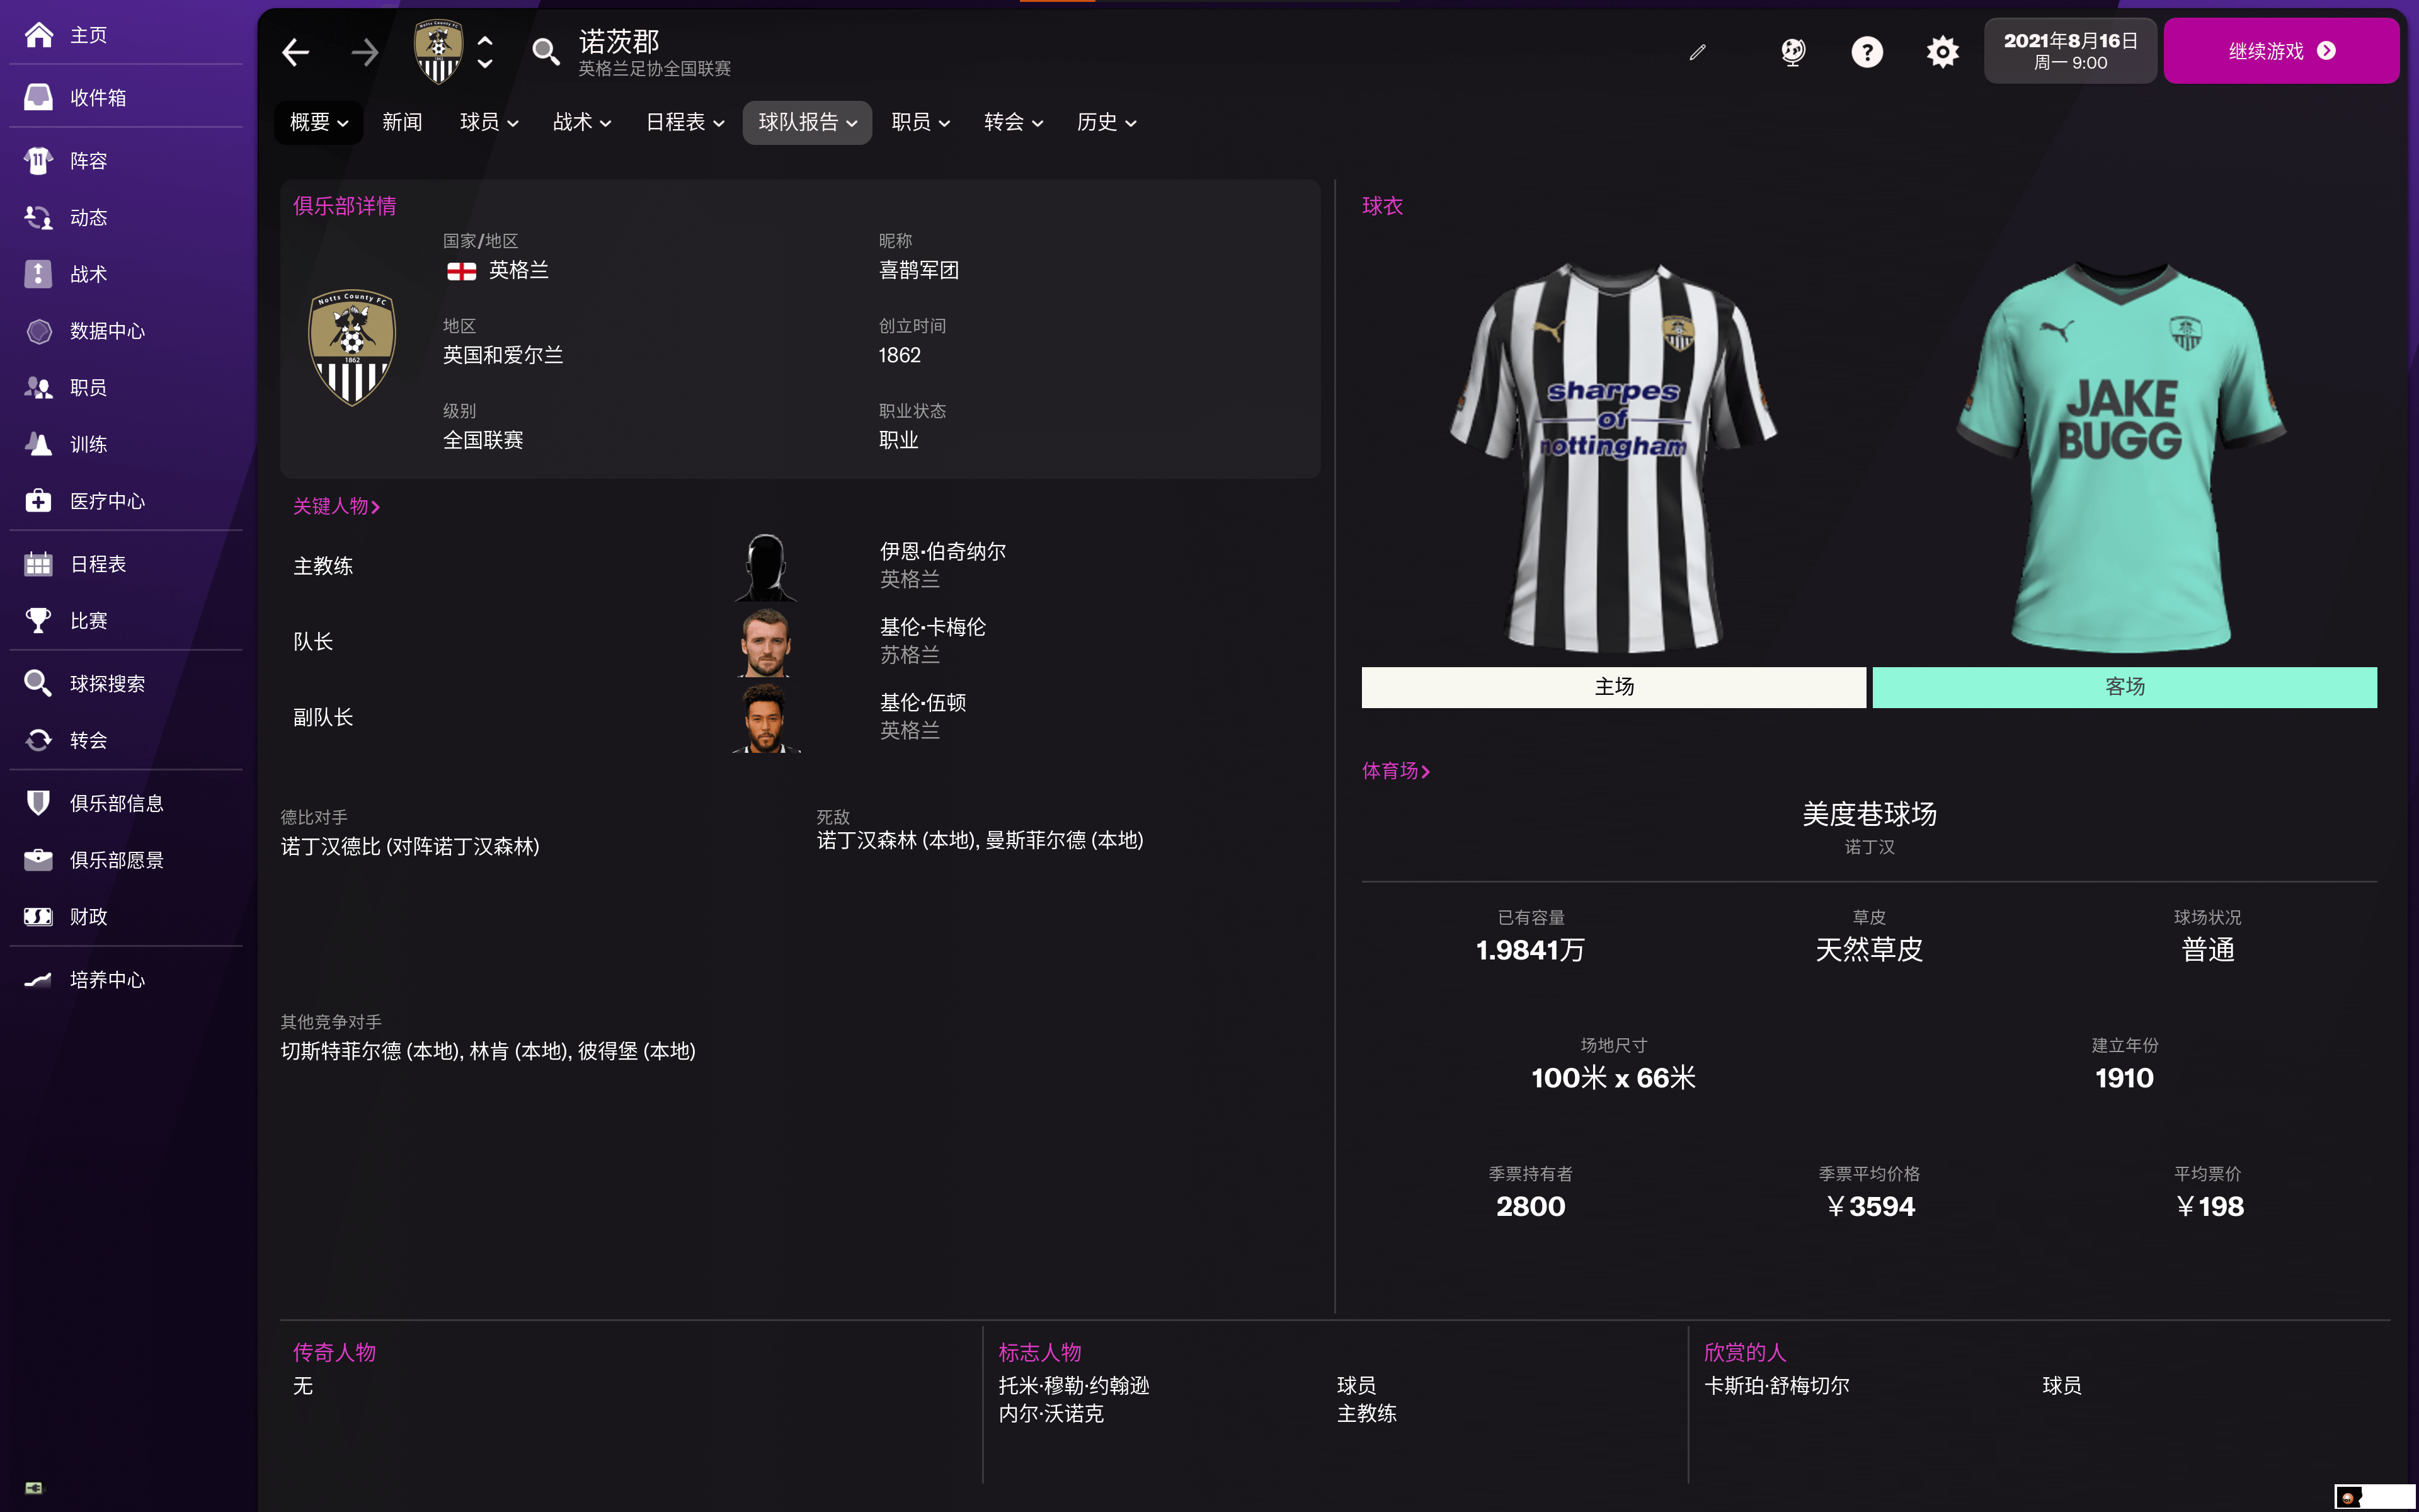2419x1512 pixels.
Task: Click the pencil edit icon
Action: pyautogui.click(x=1697, y=52)
